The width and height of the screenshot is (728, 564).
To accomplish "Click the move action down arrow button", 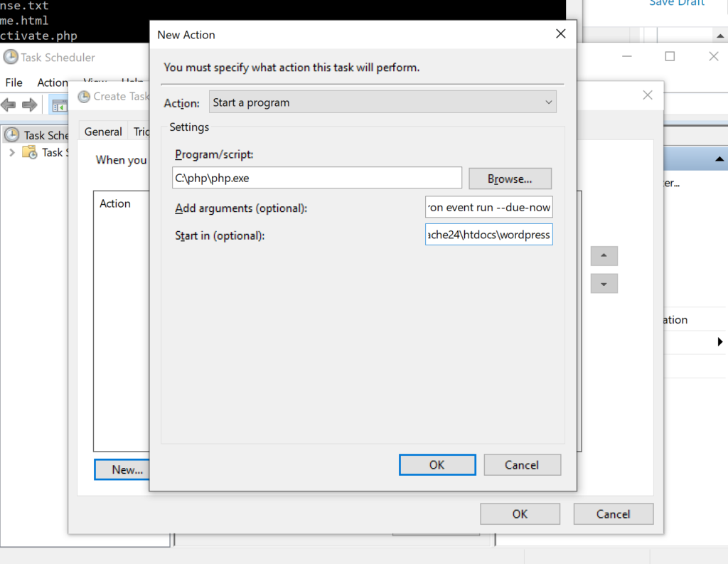I will pos(604,283).
